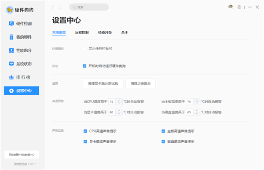Open the 硬件检测 sidebar item
Screen dimensions: 264x170
[x=22, y=24]
